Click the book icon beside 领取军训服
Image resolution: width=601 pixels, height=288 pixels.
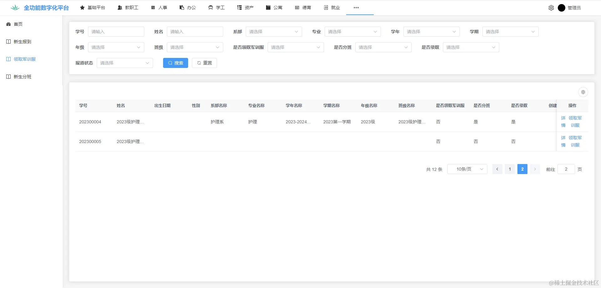[x=8, y=59]
